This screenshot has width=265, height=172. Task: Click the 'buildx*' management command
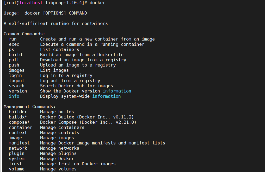[18, 117]
